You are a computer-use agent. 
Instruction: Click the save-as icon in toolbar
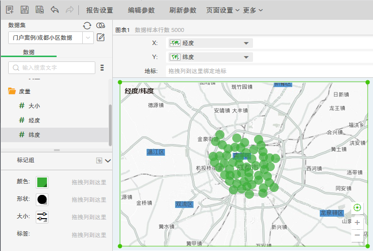[40, 10]
